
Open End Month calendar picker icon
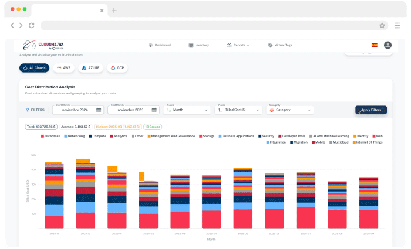point(154,110)
